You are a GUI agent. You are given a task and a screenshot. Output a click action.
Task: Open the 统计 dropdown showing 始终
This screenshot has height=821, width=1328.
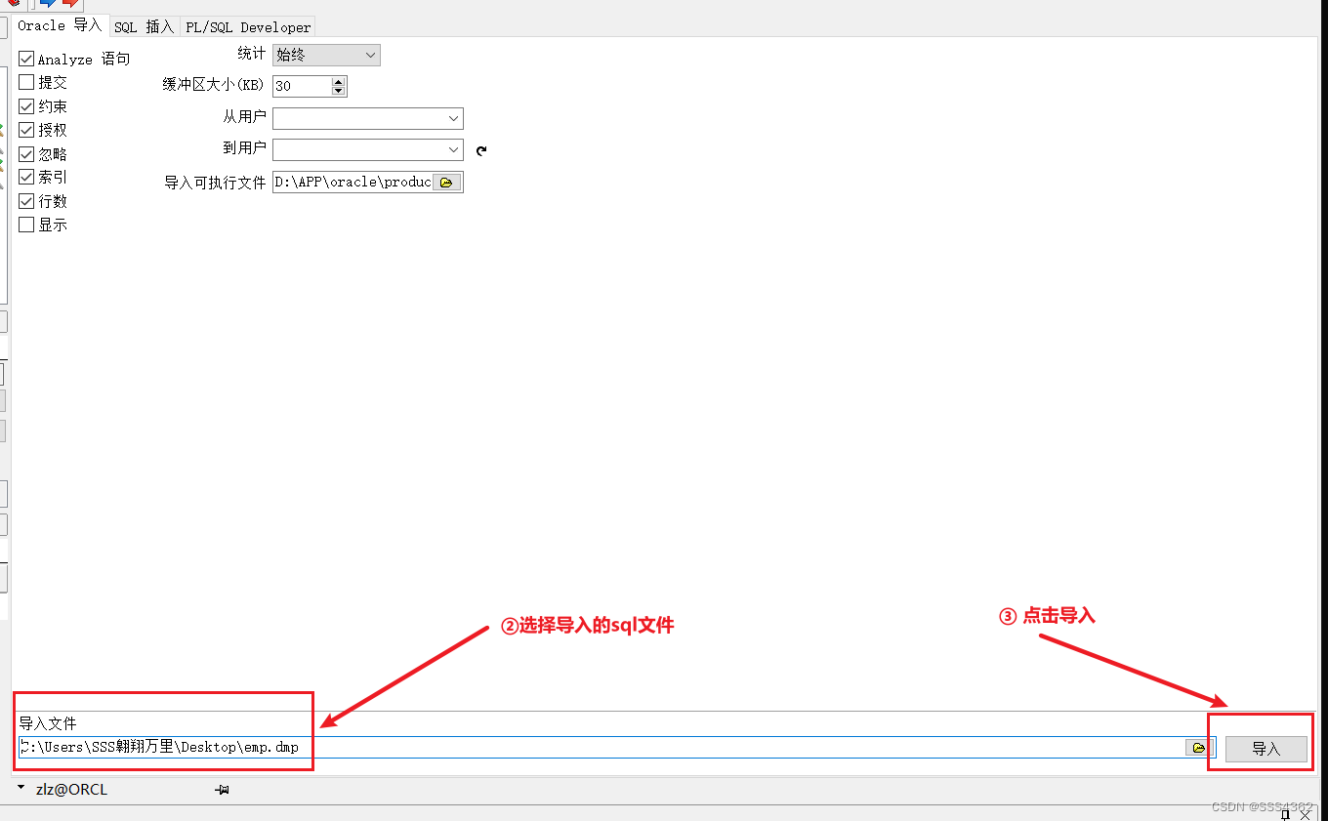(326, 56)
